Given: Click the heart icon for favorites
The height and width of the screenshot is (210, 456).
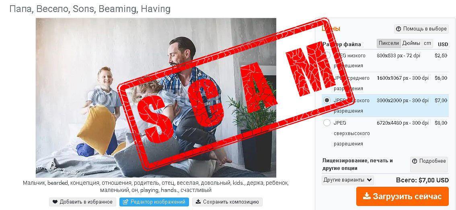Looking at the screenshot, I should (55, 202).
